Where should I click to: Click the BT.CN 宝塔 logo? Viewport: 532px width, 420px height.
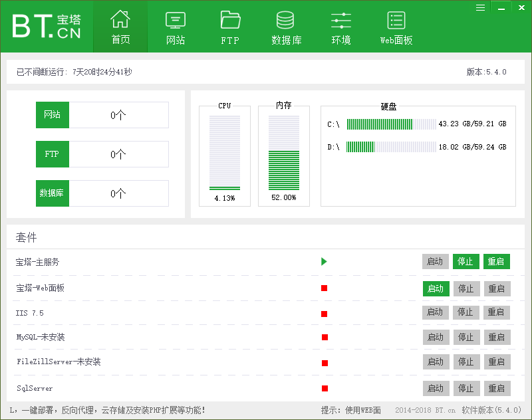tap(47, 26)
